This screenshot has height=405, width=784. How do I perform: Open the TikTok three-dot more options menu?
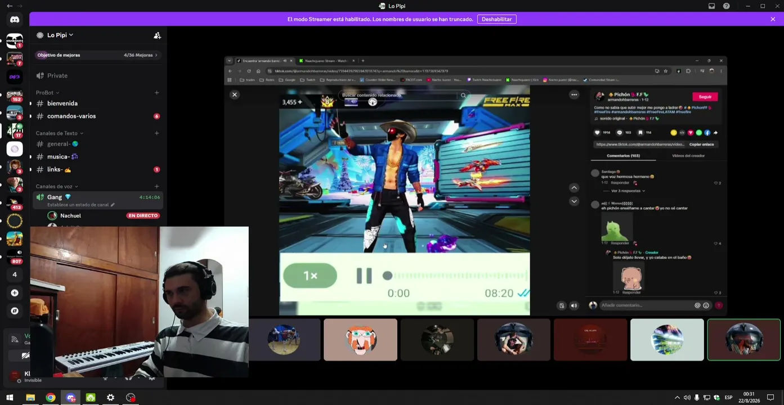pos(574,94)
